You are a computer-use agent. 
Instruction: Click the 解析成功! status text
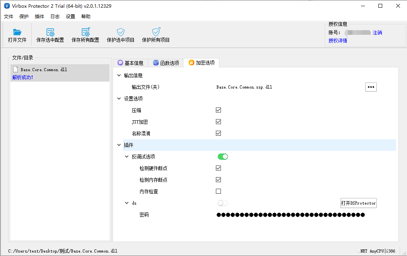pyautogui.click(x=22, y=77)
